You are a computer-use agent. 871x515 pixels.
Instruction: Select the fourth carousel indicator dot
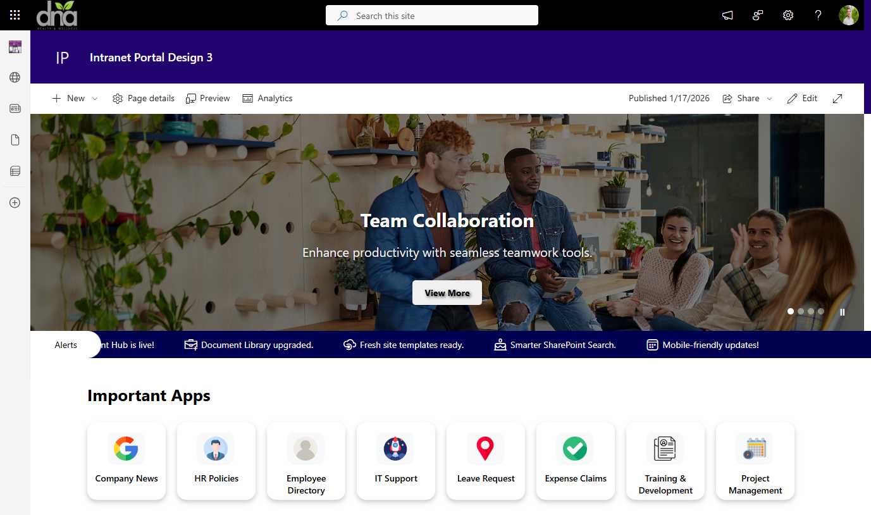821,311
